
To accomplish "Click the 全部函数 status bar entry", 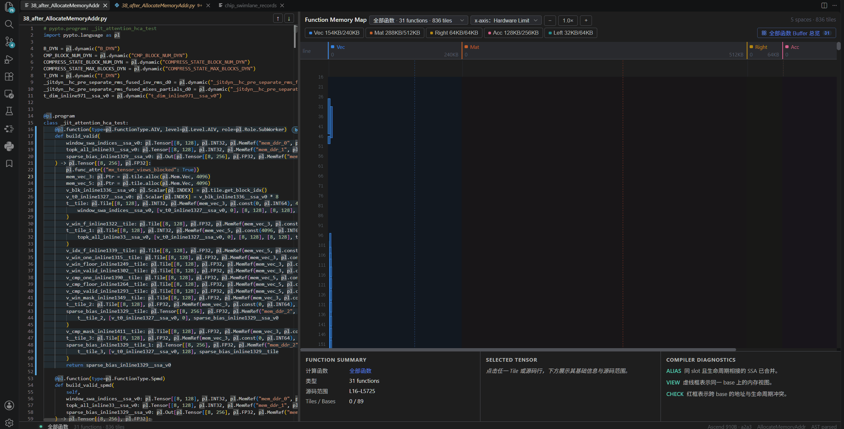I will [x=58, y=426].
